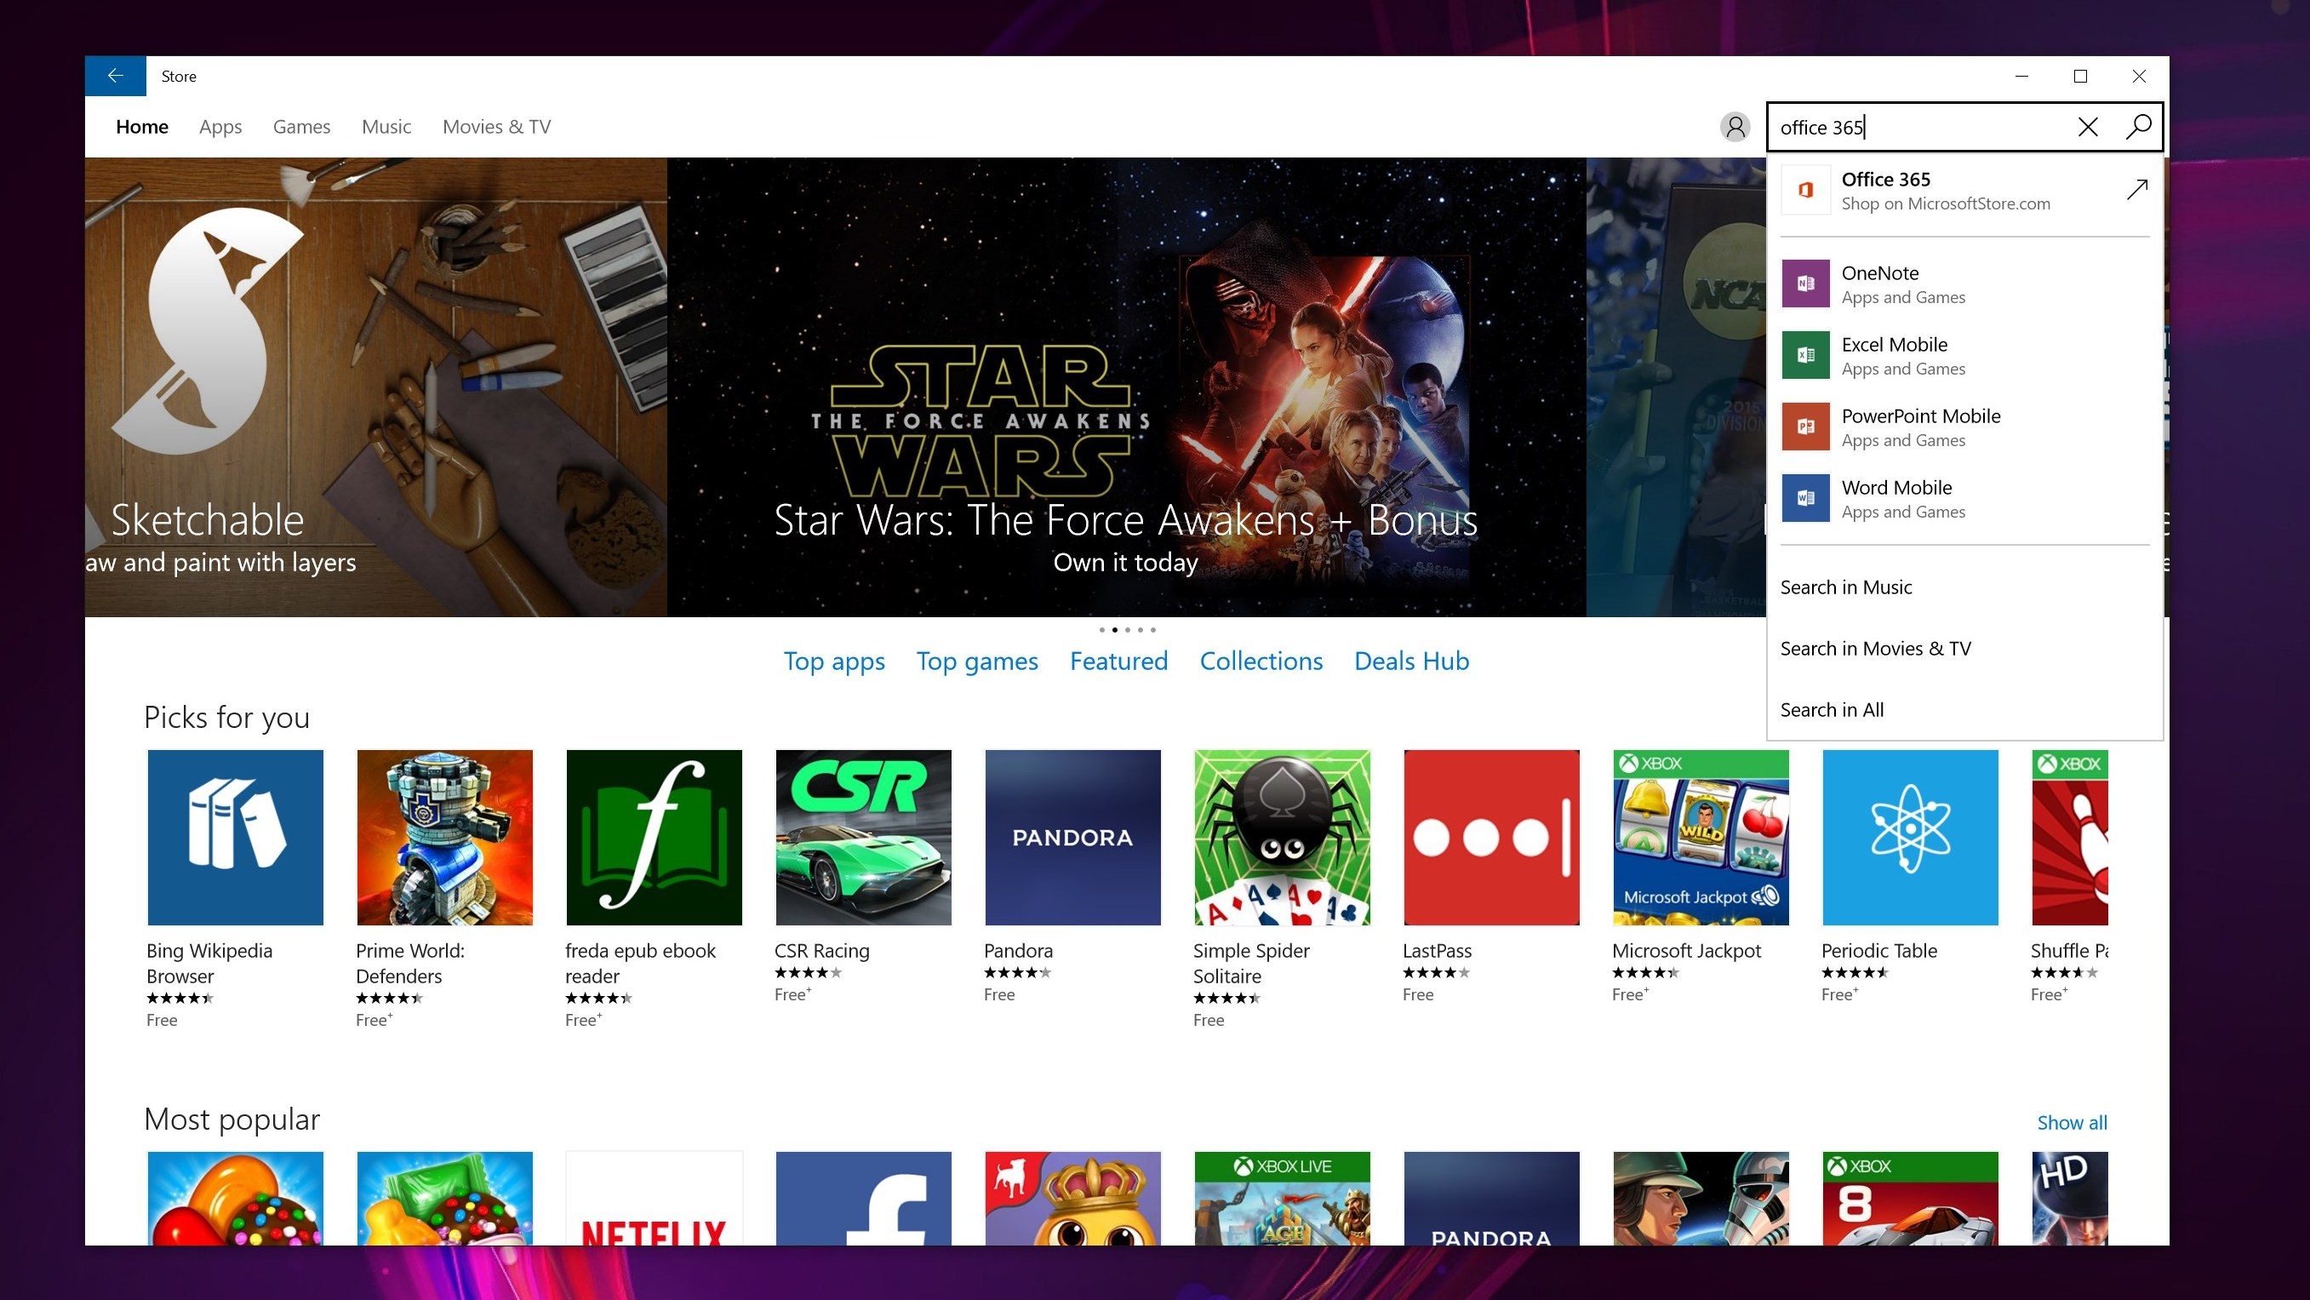Select Search in Music option

click(1847, 586)
